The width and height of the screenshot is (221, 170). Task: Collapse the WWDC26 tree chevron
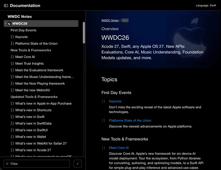6,23
